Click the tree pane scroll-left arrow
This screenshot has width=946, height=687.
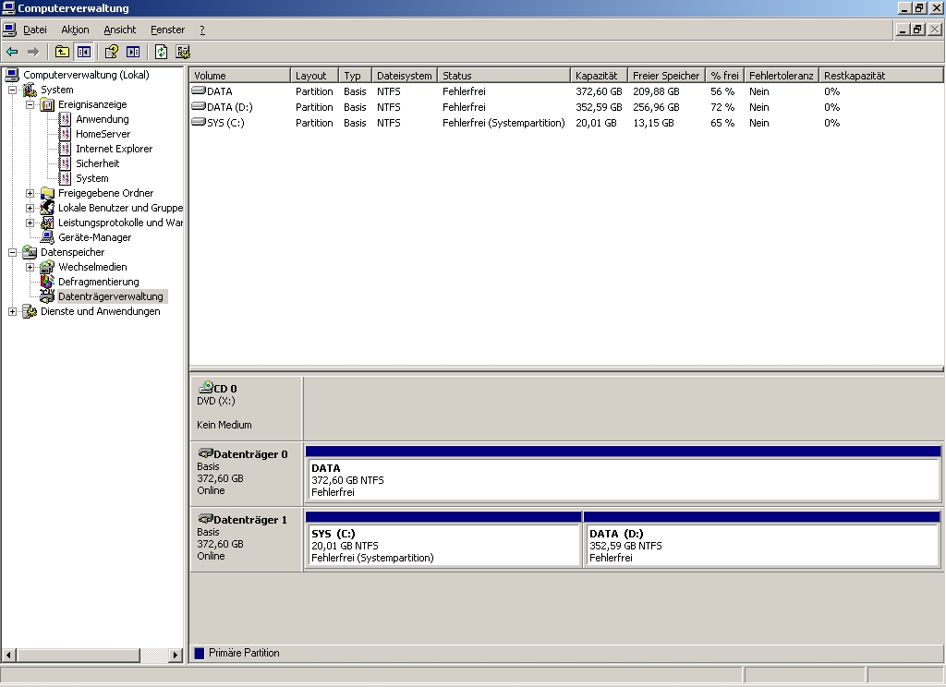pyautogui.click(x=9, y=655)
